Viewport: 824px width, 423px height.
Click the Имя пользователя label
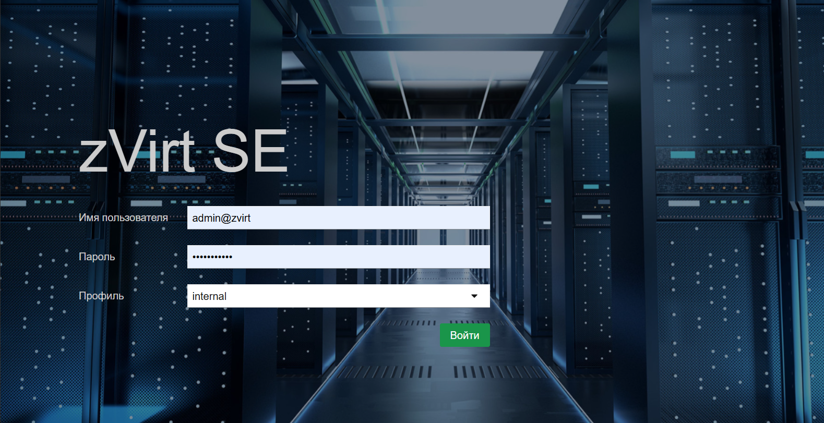[123, 217]
